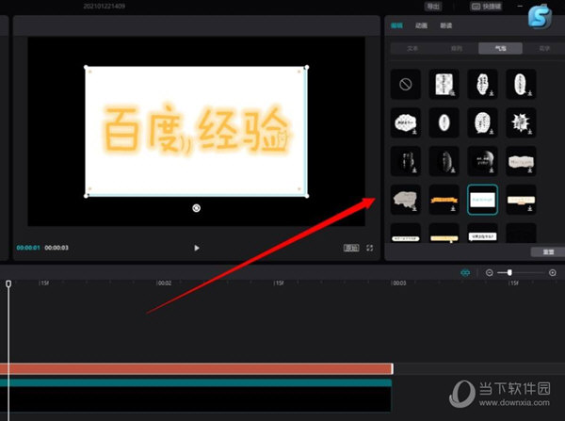Choose the cream label bubble with orange tab
Viewport: 565px width, 421px height.
pyautogui.click(x=521, y=200)
